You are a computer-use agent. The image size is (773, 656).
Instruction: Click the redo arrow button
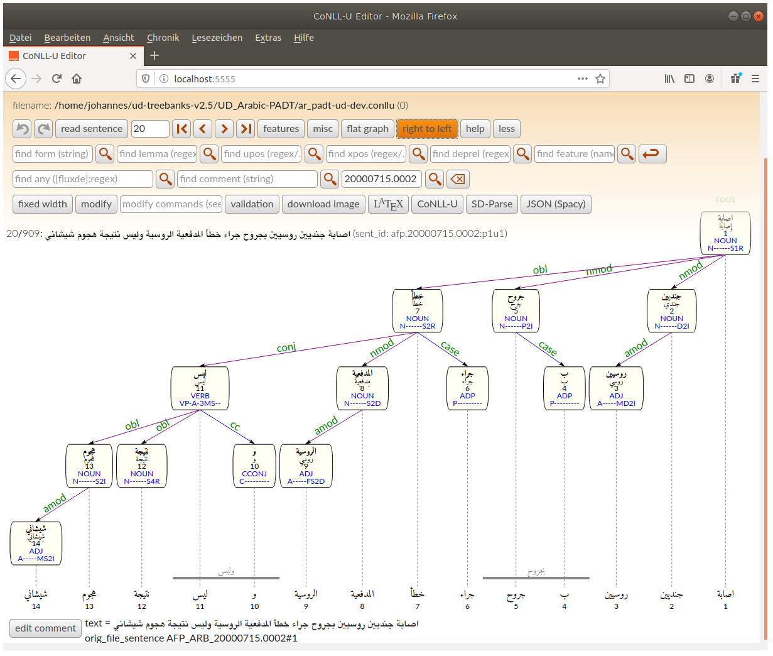pos(43,129)
